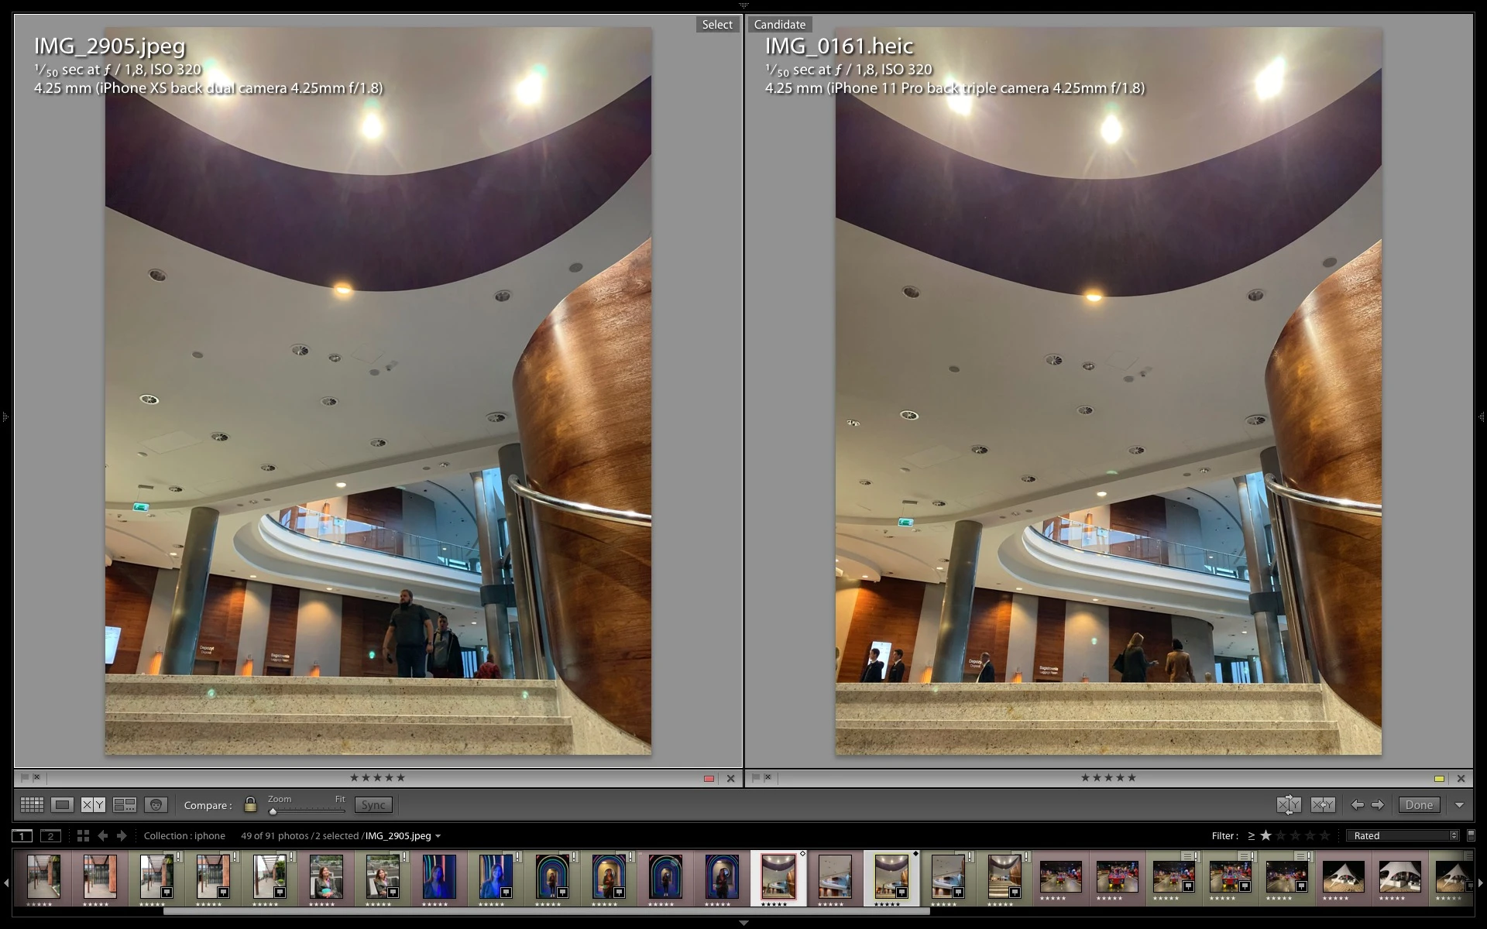The image size is (1487, 929).
Task: Select previous photo as candidate
Action: tap(1357, 805)
